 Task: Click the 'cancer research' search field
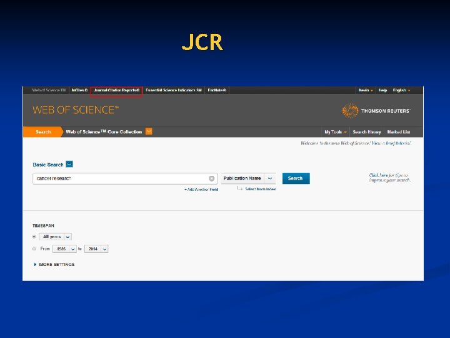pyautogui.click(x=125, y=178)
